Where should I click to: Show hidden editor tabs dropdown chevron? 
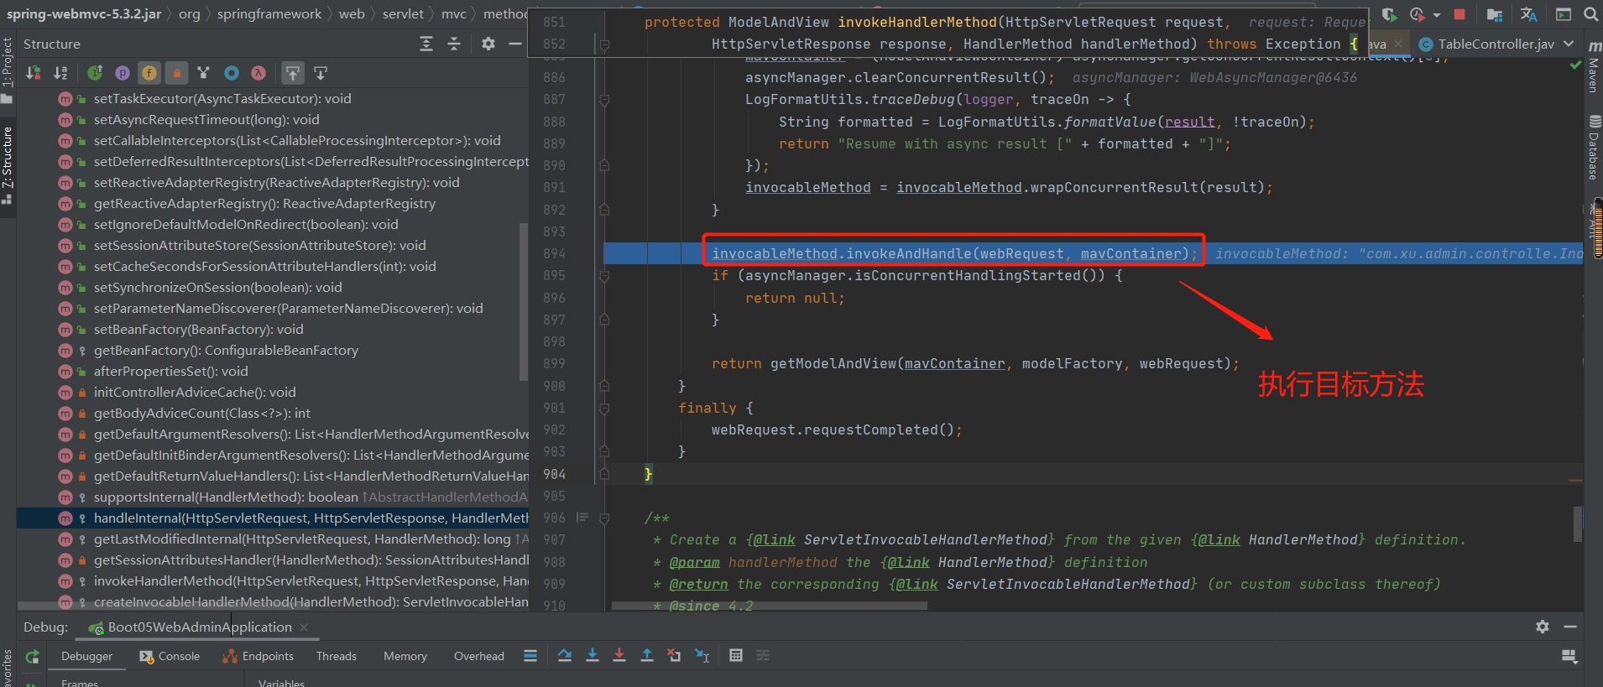[1569, 44]
